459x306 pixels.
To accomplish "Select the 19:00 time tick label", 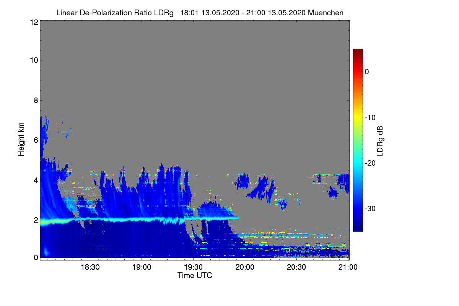I will (x=142, y=267).
